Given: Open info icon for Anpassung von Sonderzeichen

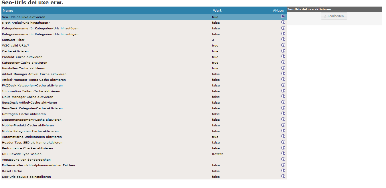Looking at the screenshot, I should [x=283, y=159].
